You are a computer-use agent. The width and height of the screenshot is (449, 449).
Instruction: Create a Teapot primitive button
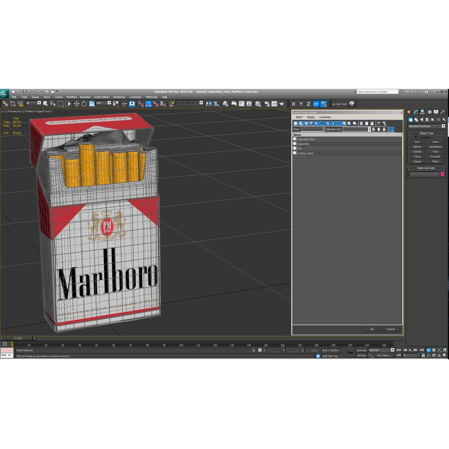pyautogui.click(x=417, y=161)
